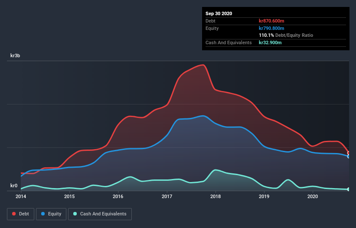Click the teal Cash end-point marker
The width and height of the screenshot is (356, 228).
pyautogui.click(x=349, y=189)
